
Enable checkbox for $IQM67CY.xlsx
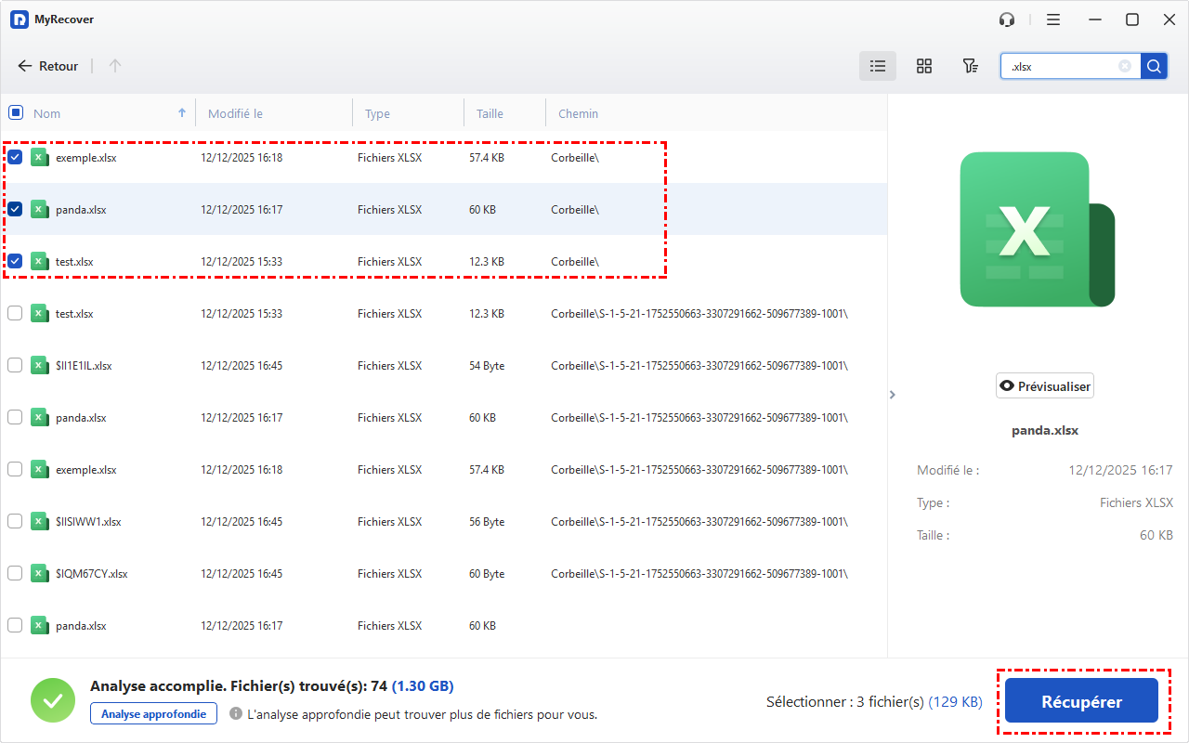click(15, 574)
